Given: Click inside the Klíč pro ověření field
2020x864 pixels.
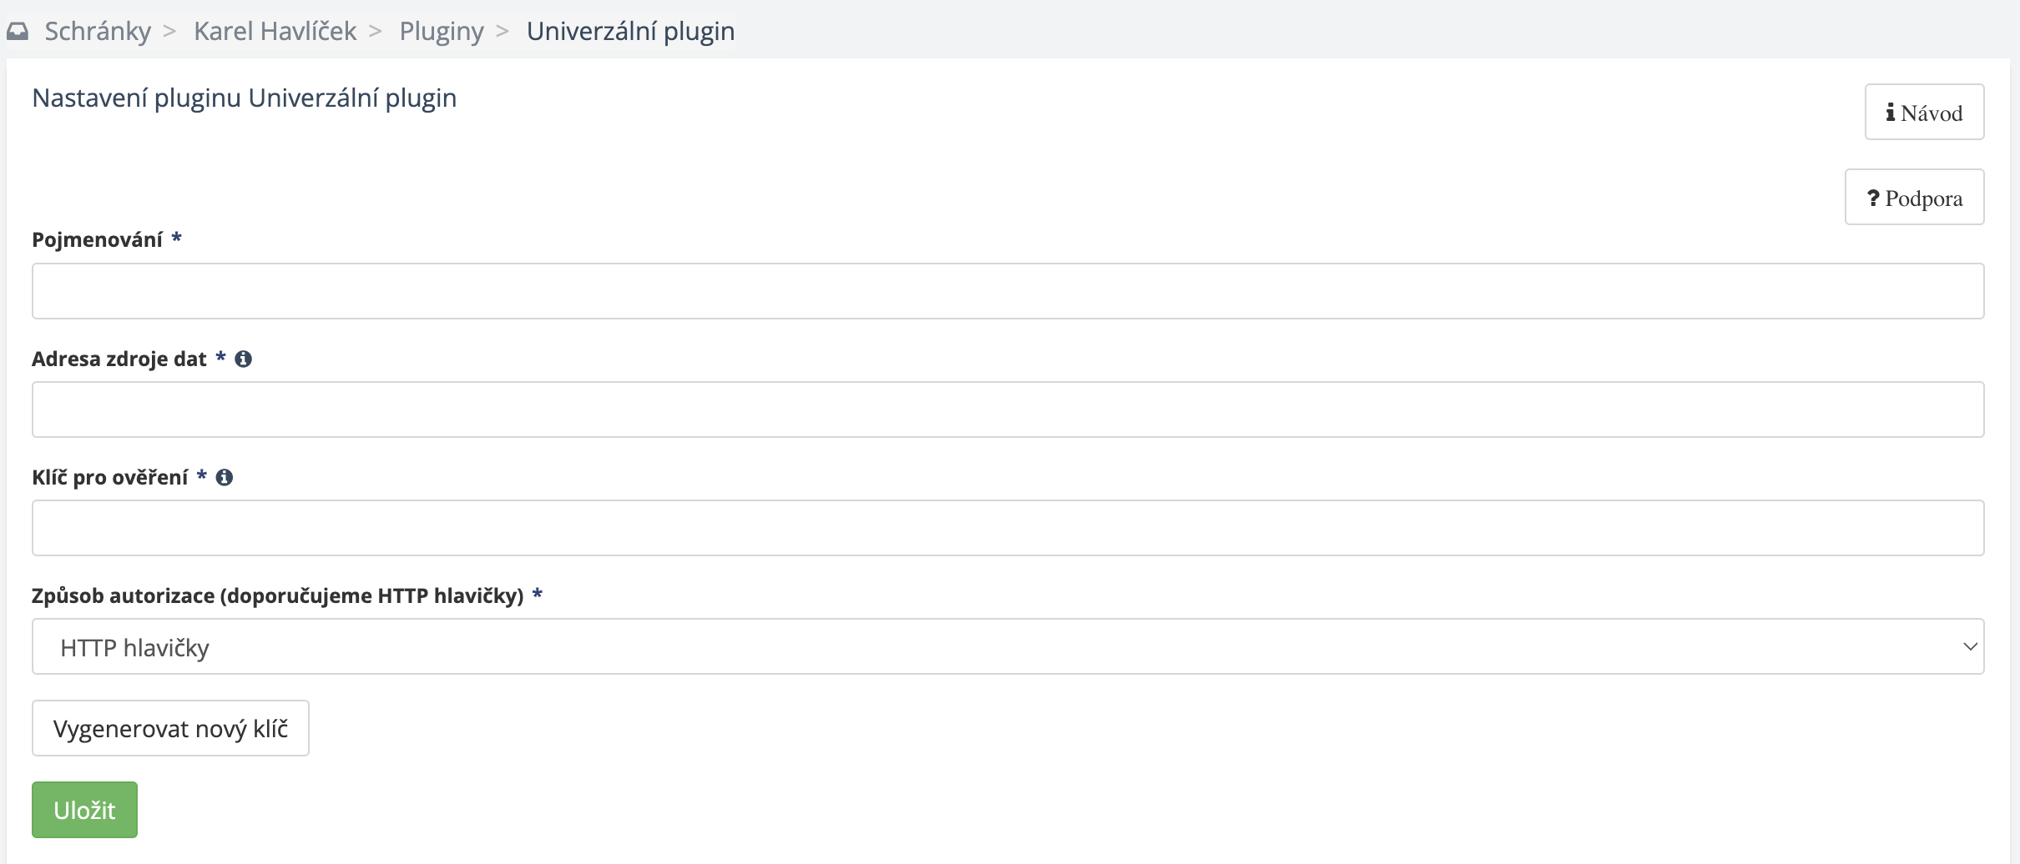Looking at the screenshot, I should [x=1007, y=528].
